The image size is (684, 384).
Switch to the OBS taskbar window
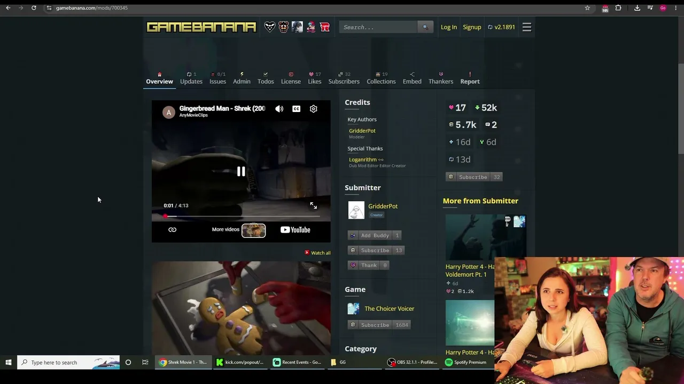(413, 363)
